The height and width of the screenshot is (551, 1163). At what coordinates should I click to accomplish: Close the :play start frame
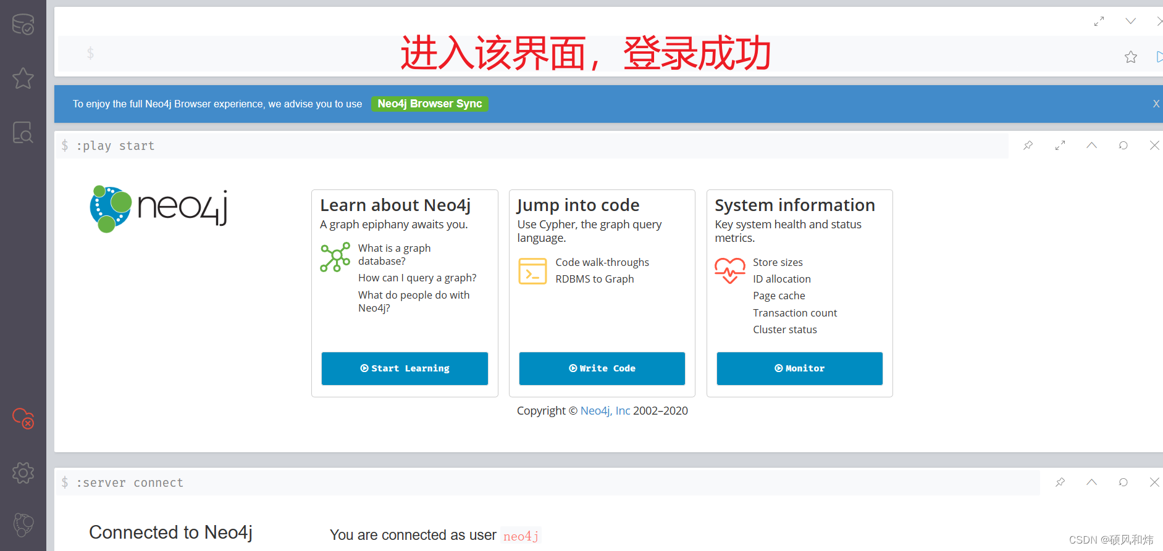[1154, 146]
